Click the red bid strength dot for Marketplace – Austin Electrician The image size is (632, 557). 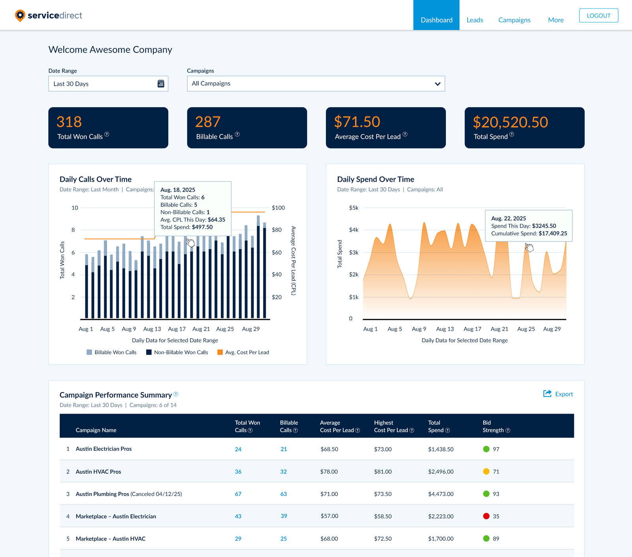coord(486,516)
